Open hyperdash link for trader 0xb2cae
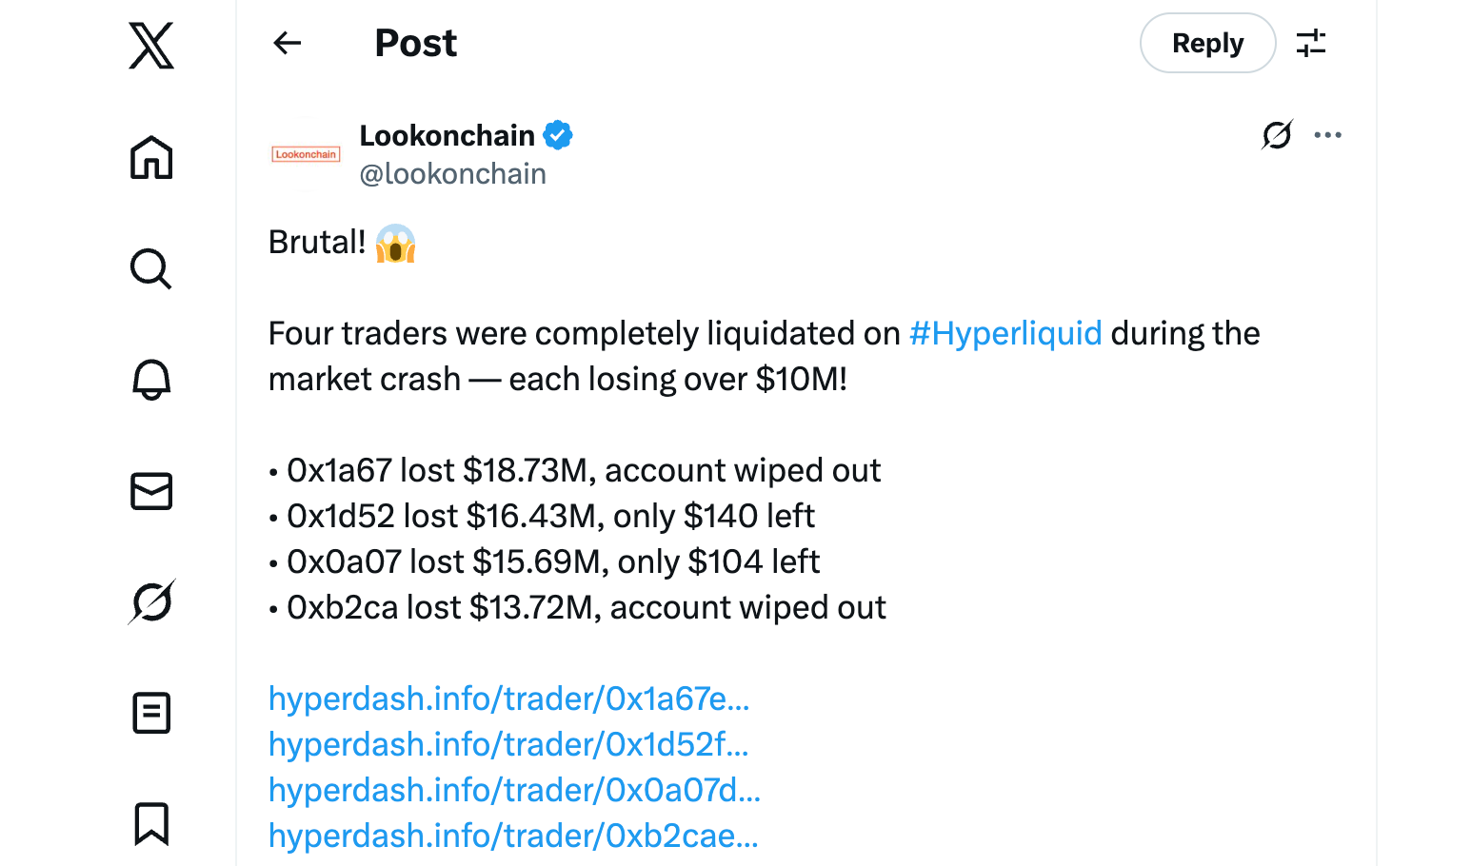Image resolution: width=1472 pixels, height=866 pixels. [513, 836]
